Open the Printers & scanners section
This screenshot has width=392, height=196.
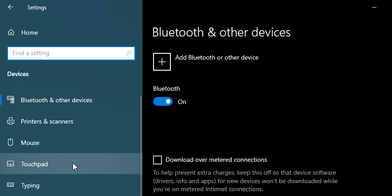[47, 121]
